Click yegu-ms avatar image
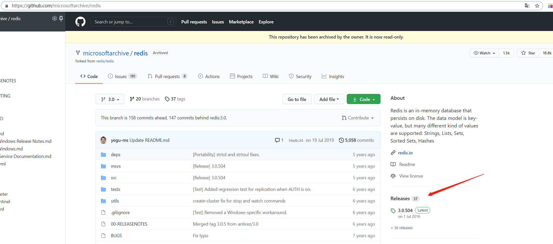Image resolution: width=553 pixels, height=244 pixels. [103, 140]
